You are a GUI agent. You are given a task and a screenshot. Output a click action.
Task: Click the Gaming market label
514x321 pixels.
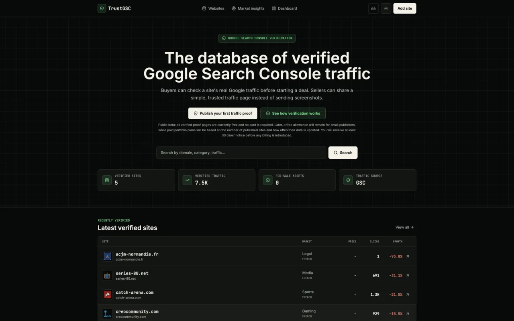(x=309, y=311)
